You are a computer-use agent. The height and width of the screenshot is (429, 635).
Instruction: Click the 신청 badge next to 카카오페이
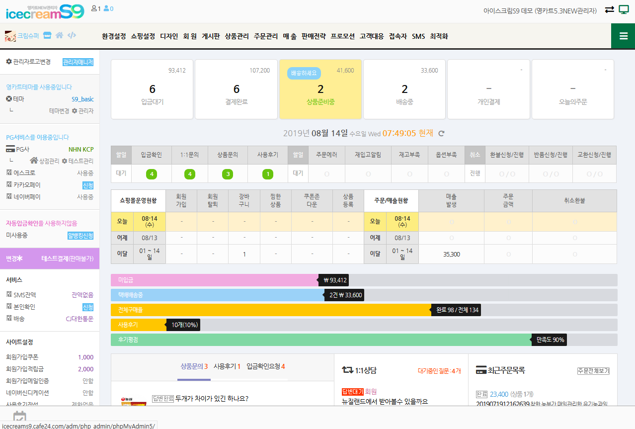point(87,185)
